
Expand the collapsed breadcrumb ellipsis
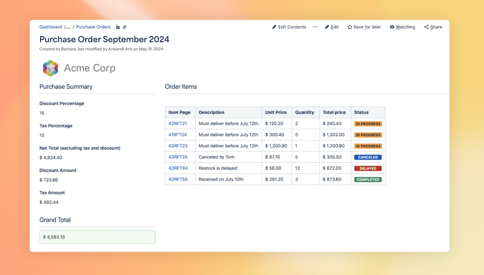[x=68, y=27]
